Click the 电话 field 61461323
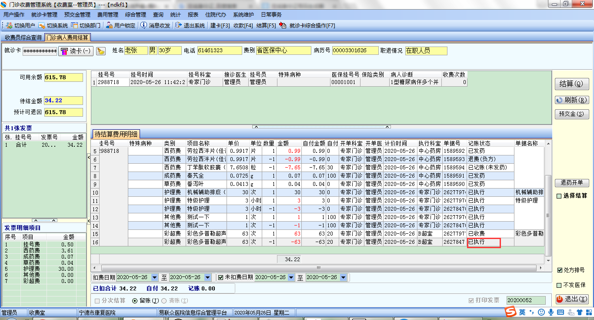This screenshot has height=320, width=594. (219, 51)
